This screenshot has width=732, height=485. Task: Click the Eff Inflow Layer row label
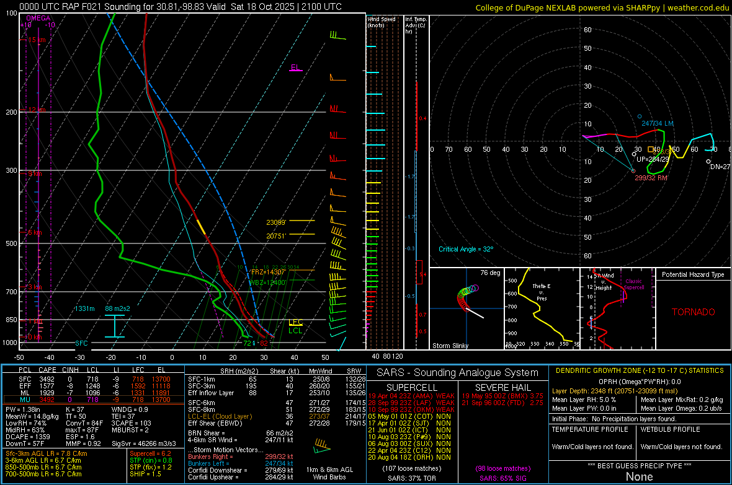211,393
